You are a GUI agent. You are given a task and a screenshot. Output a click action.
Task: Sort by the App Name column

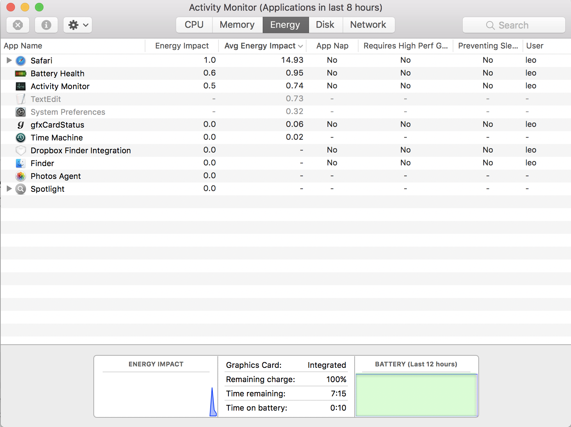73,46
